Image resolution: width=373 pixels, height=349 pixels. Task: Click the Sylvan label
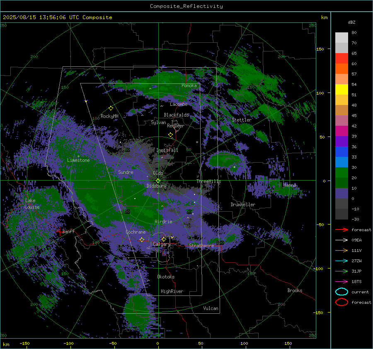coord(158,122)
